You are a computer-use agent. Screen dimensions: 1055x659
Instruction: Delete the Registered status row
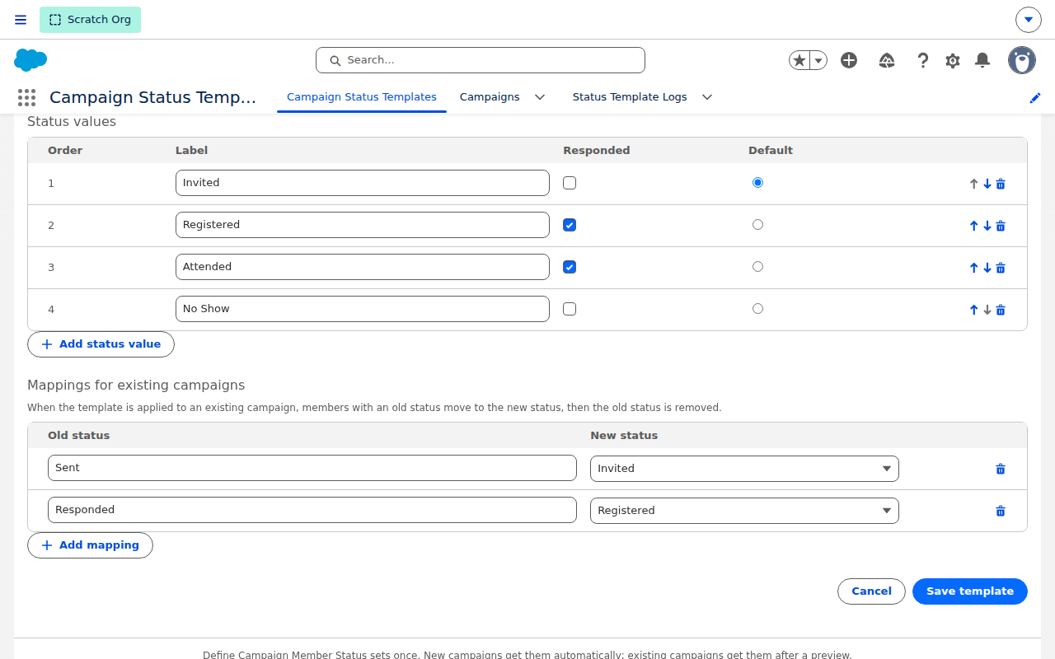coord(1001,226)
